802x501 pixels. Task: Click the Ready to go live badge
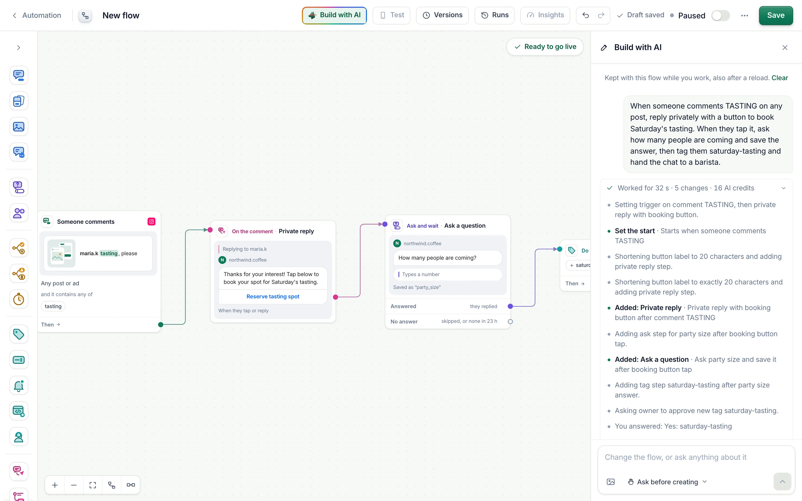[545, 47]
